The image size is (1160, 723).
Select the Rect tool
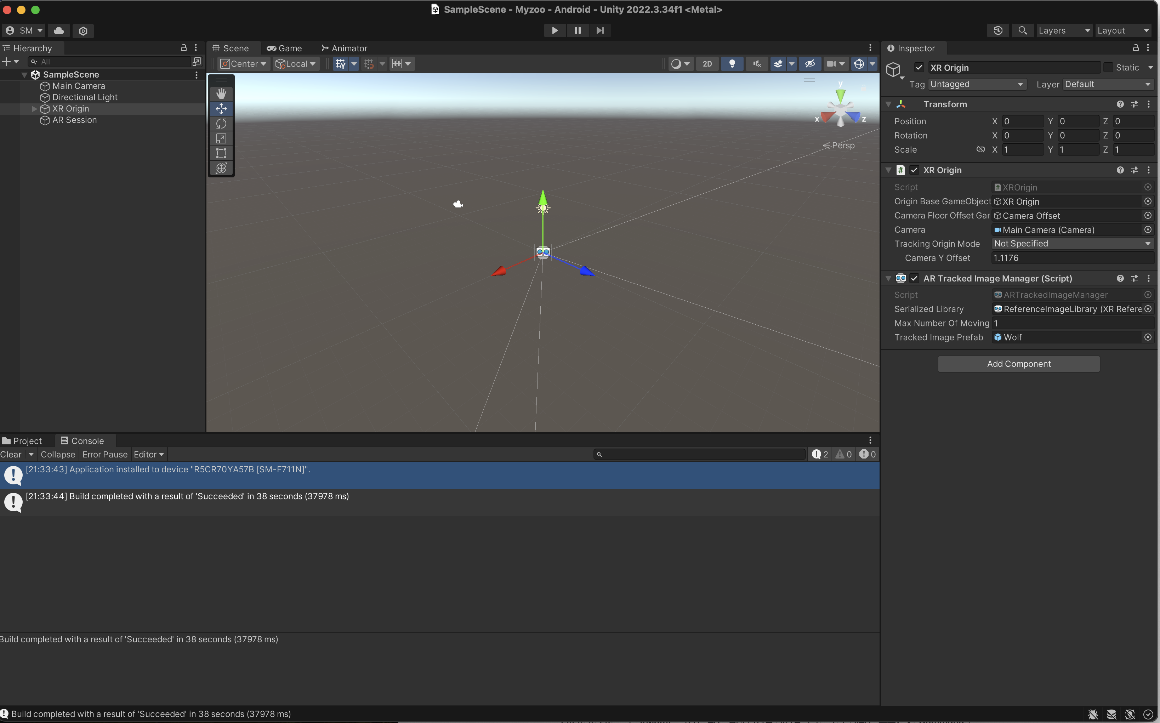221,153
